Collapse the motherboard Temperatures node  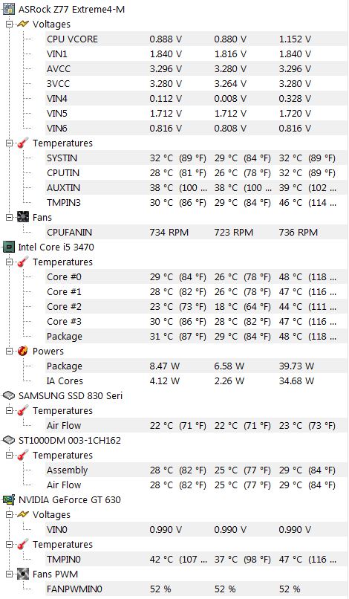(x=9, y=143)
